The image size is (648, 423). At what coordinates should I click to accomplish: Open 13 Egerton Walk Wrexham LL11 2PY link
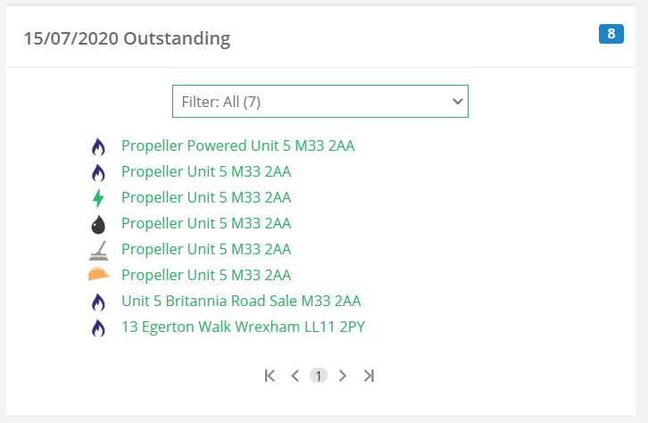click(243, 327)
